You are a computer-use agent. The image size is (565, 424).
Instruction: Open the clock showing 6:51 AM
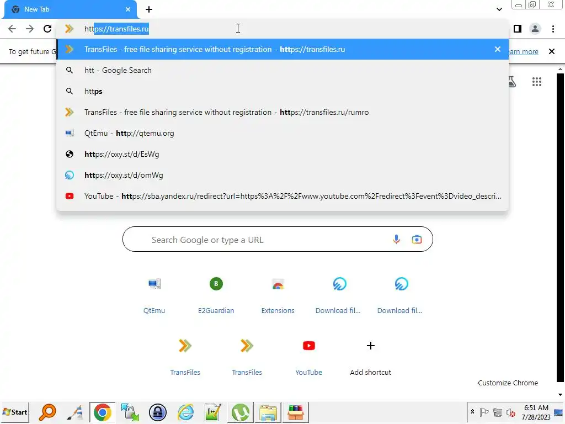tap(536, 412)
